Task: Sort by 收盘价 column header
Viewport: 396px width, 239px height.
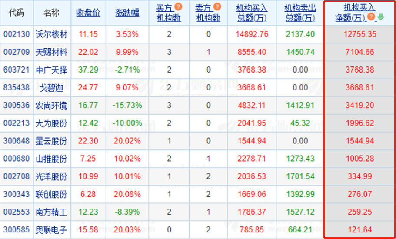Action: (88, 13)
